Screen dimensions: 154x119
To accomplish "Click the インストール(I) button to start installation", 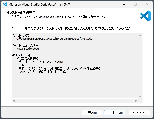I will click(x=114, y=113).
